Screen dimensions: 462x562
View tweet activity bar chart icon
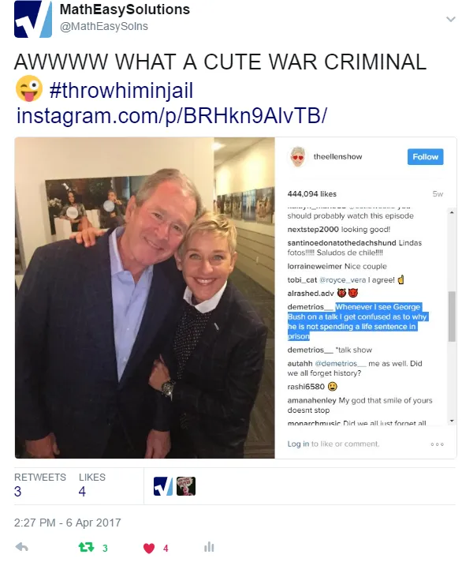(209, 547)
